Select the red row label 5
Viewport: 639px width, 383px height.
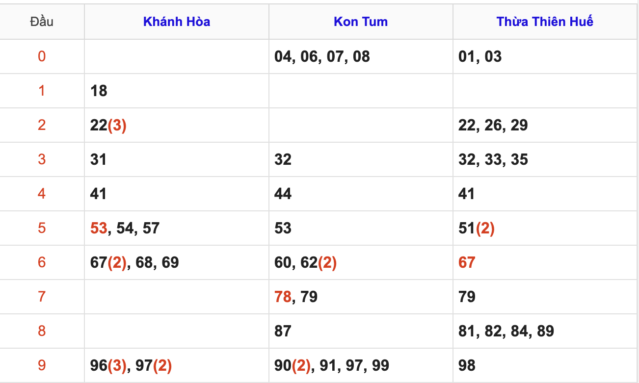click(42, 228)
